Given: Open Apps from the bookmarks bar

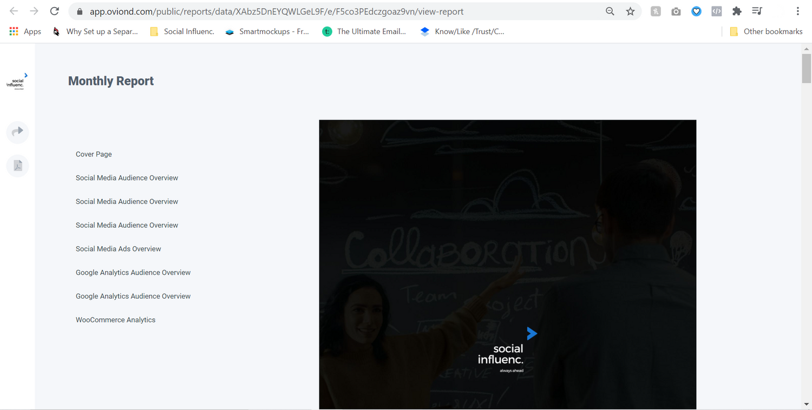Looking at the screenshot, I should click(24, 31).
